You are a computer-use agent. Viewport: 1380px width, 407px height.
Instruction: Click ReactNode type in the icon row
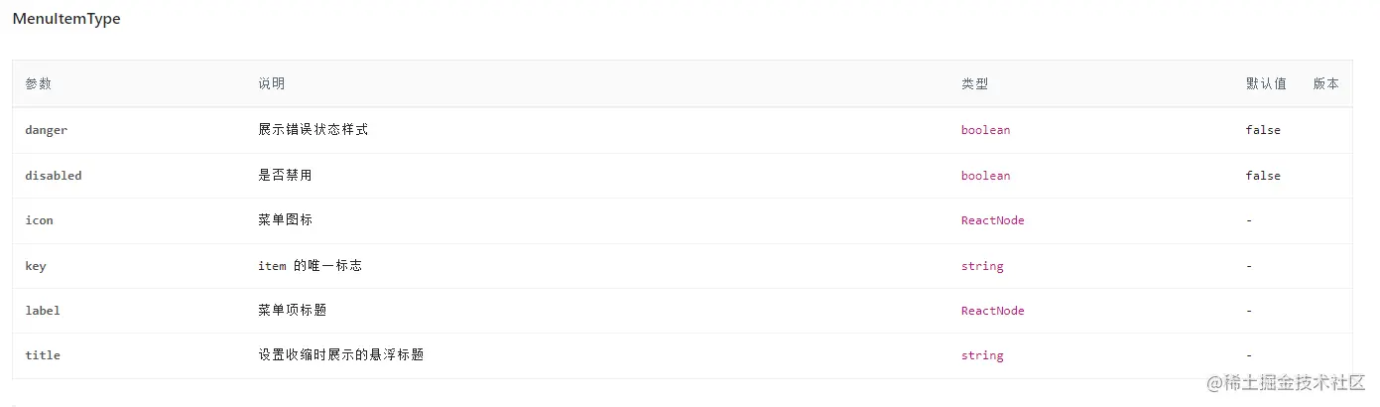tap(992, 220)
